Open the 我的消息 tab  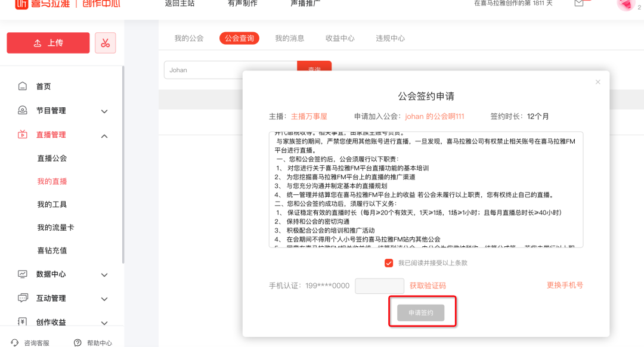point(290,38)
